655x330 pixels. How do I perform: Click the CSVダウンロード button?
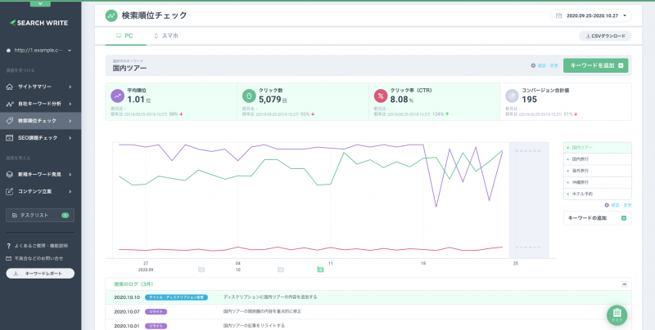point(605,36)
